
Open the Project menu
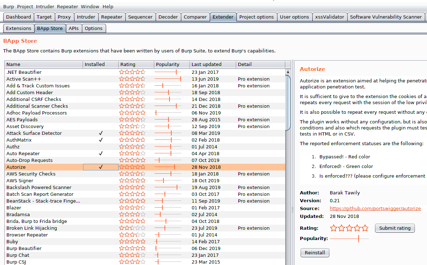(x=25, y=6)
